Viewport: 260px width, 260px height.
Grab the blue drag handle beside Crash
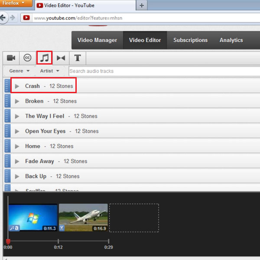tap(7, 85)
